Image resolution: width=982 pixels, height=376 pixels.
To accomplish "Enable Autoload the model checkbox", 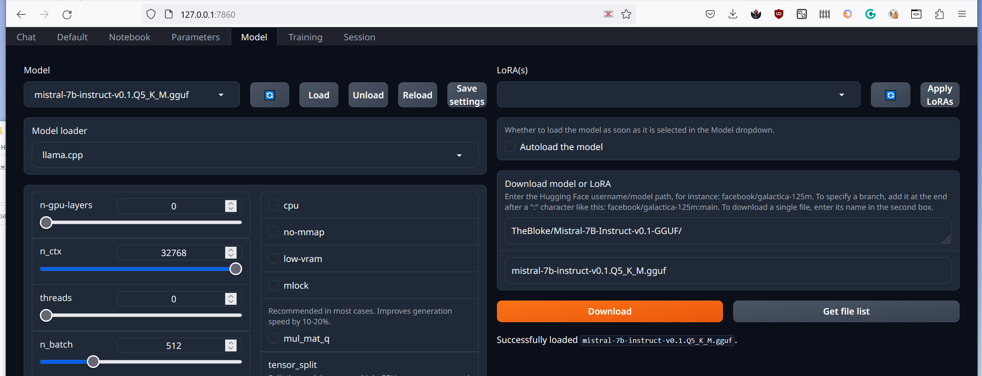I will 510,147.
